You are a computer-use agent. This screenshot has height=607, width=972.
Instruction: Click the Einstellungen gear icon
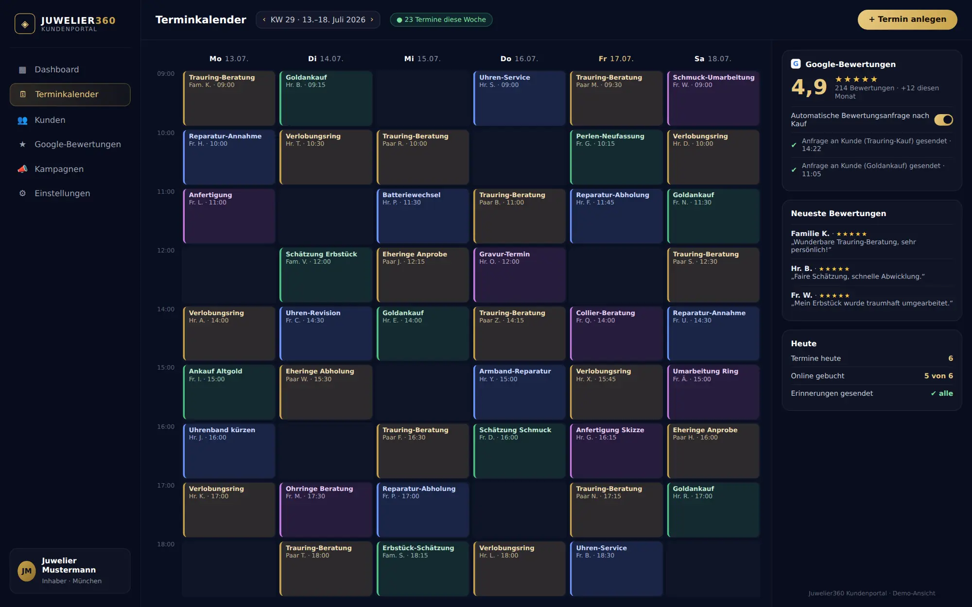click(x=22, y=193)
